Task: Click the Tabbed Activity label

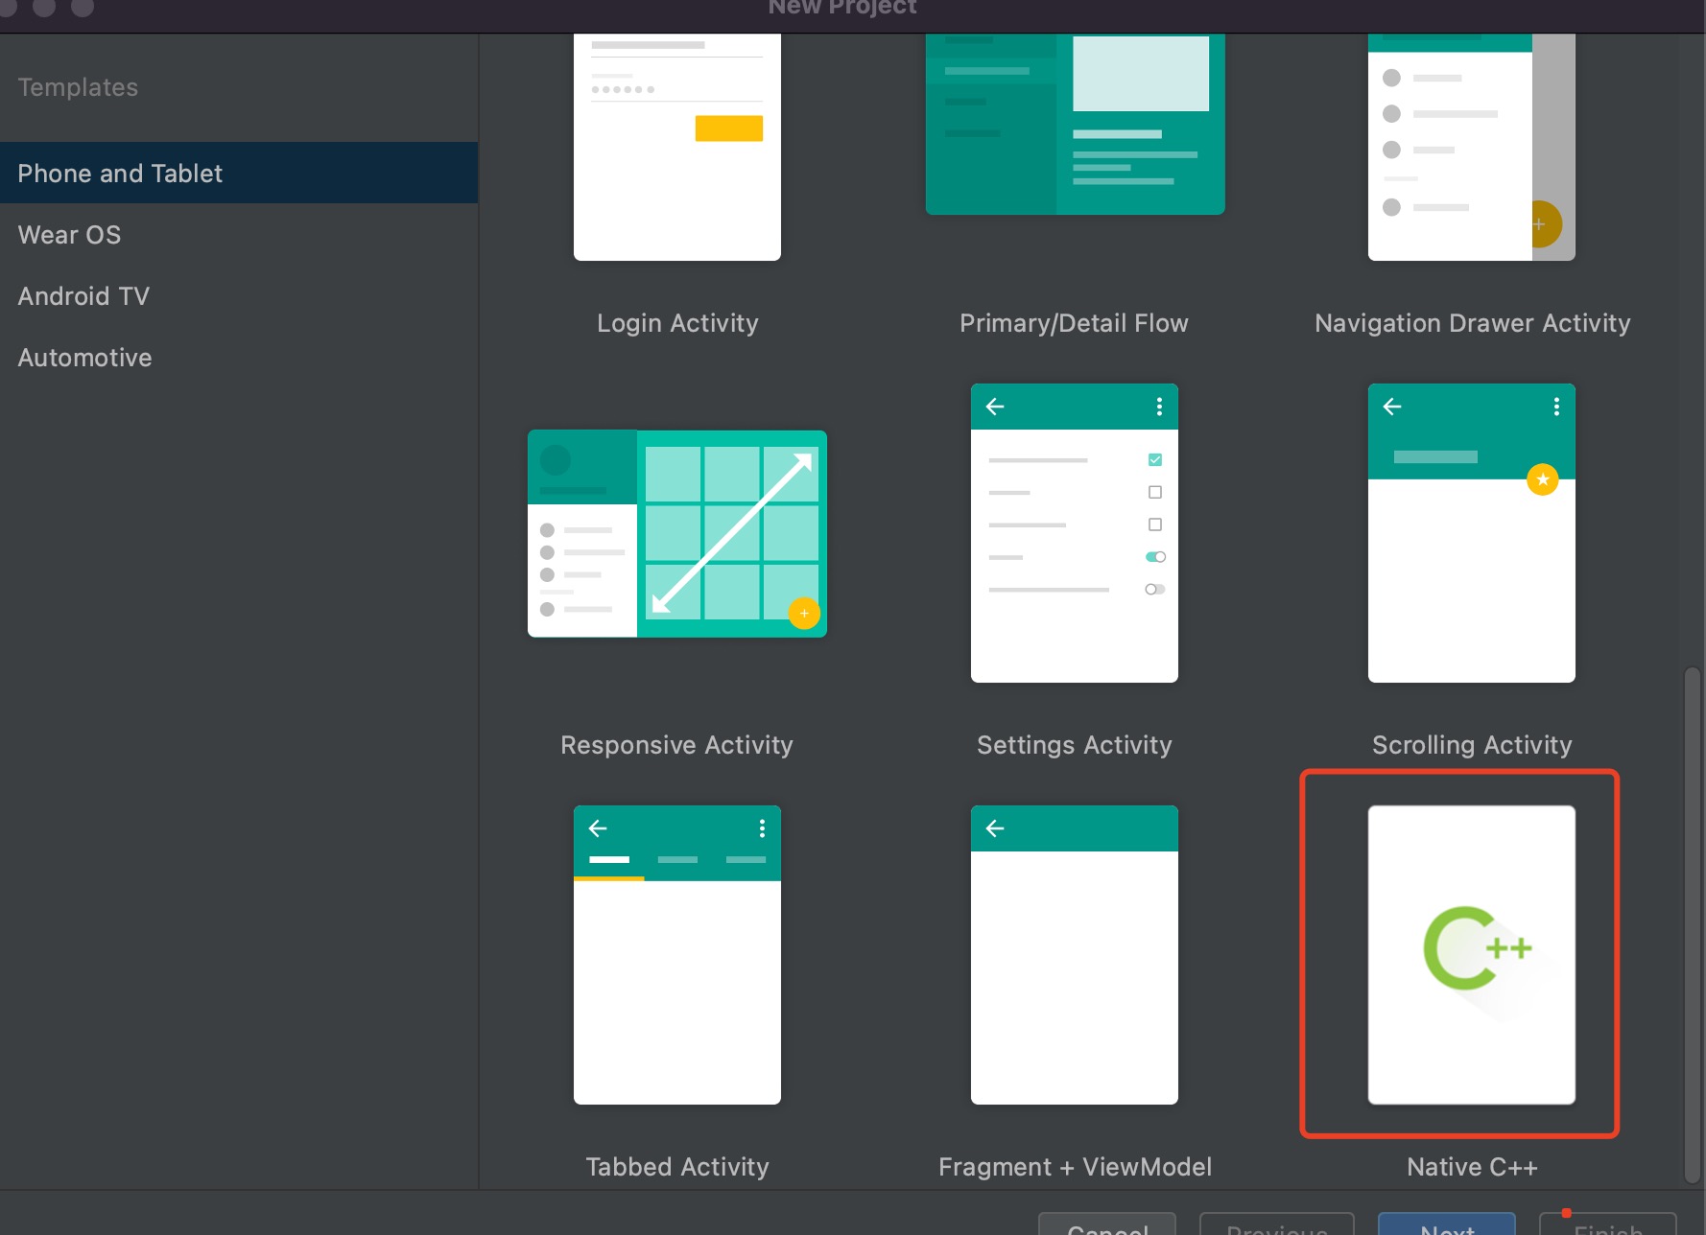Action: [x=677, y=1167]
